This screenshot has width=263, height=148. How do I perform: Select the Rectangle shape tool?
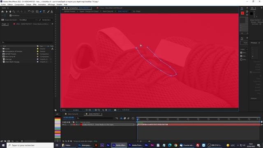click(37, 12)
